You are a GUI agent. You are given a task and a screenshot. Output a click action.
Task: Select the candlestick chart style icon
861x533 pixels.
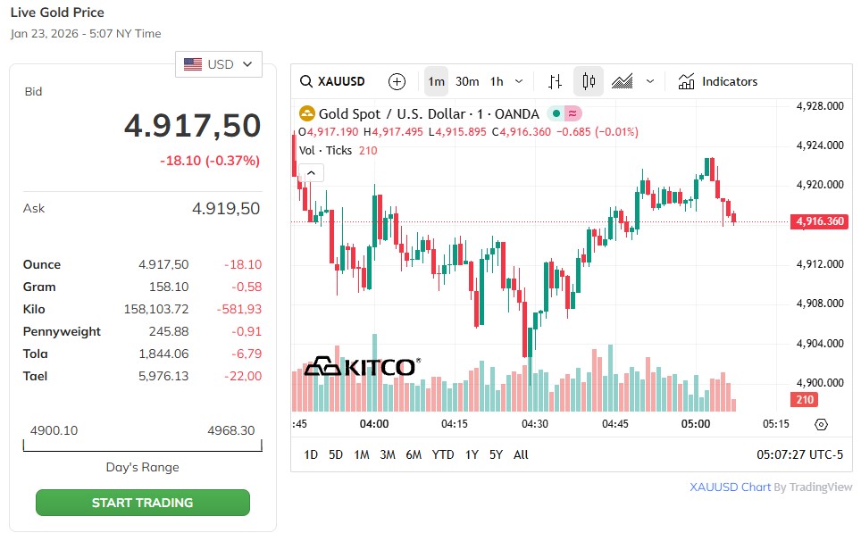(588, 81)
